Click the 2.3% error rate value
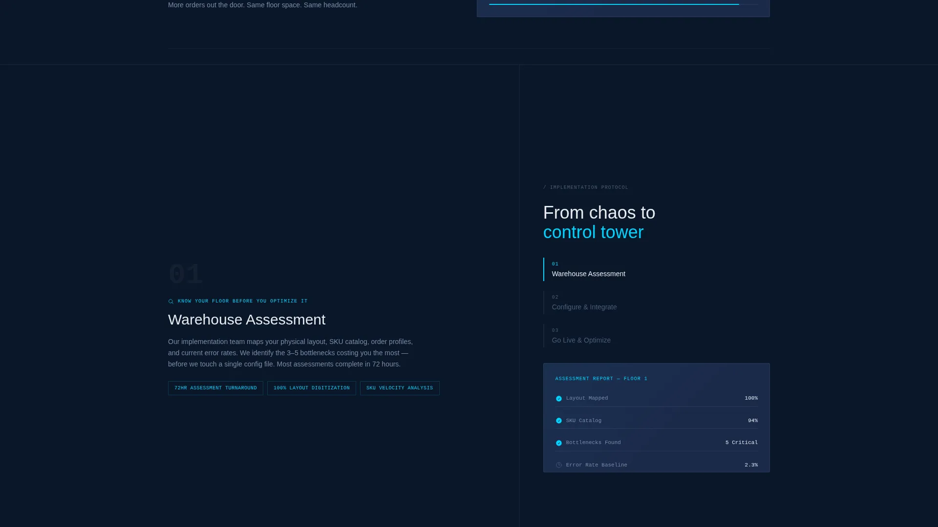Image resolution: width=938 pixels, height=527 pixels. 751,465
